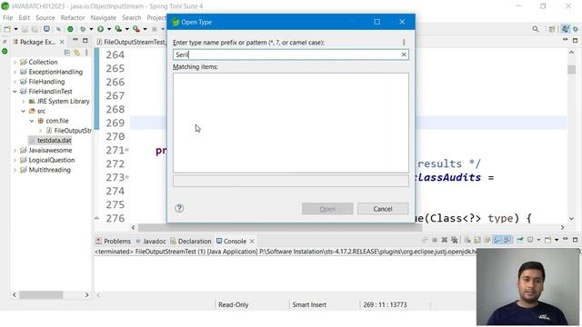Open the Edit menu
The height and width of the screenshot is (327, 582).
25,17
